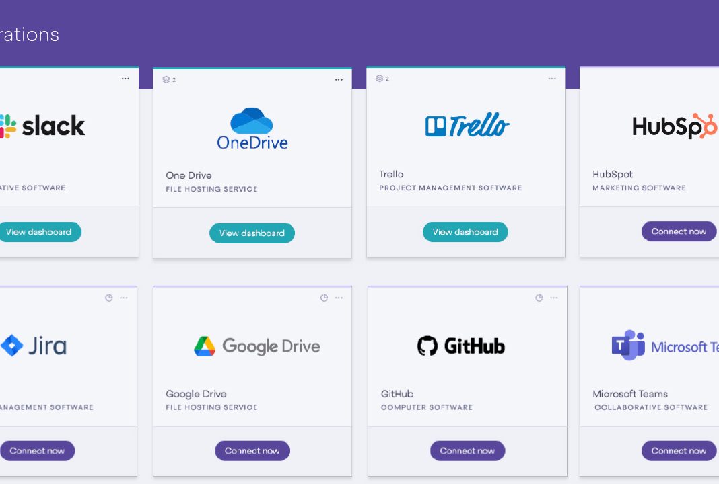
Task: Click the layers icon on the Trello card
Action: tap(379, 78)
